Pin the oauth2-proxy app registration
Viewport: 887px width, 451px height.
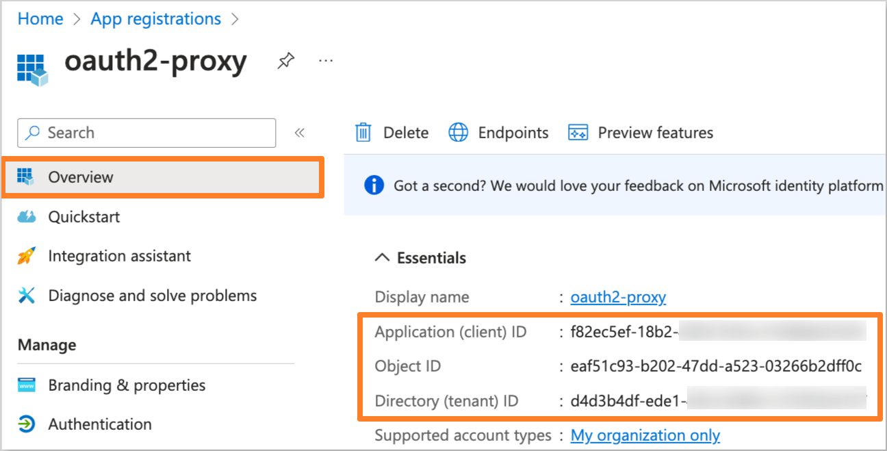(285, 60)
